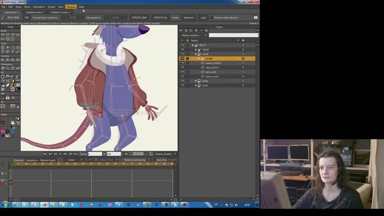
Task: Open the Bone menu
Action: (x=27, y=7)
